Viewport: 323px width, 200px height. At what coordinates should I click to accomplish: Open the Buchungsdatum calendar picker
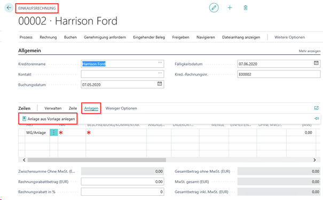pos(160,84)
